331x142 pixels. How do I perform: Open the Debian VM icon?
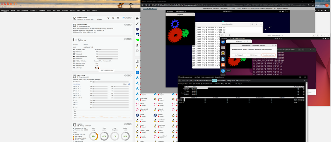pyautogui.click(x=137, y=104)
